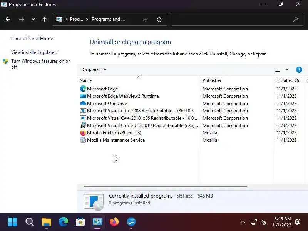This screenshot has height=231, width=308.
Task: Click the search magnifier icon
Action: [x=295, y=20]
